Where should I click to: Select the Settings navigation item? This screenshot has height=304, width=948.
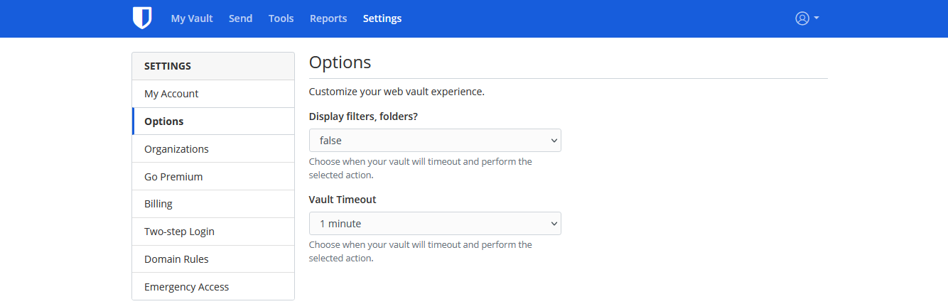pyautogui.click(x=382, y=18)
